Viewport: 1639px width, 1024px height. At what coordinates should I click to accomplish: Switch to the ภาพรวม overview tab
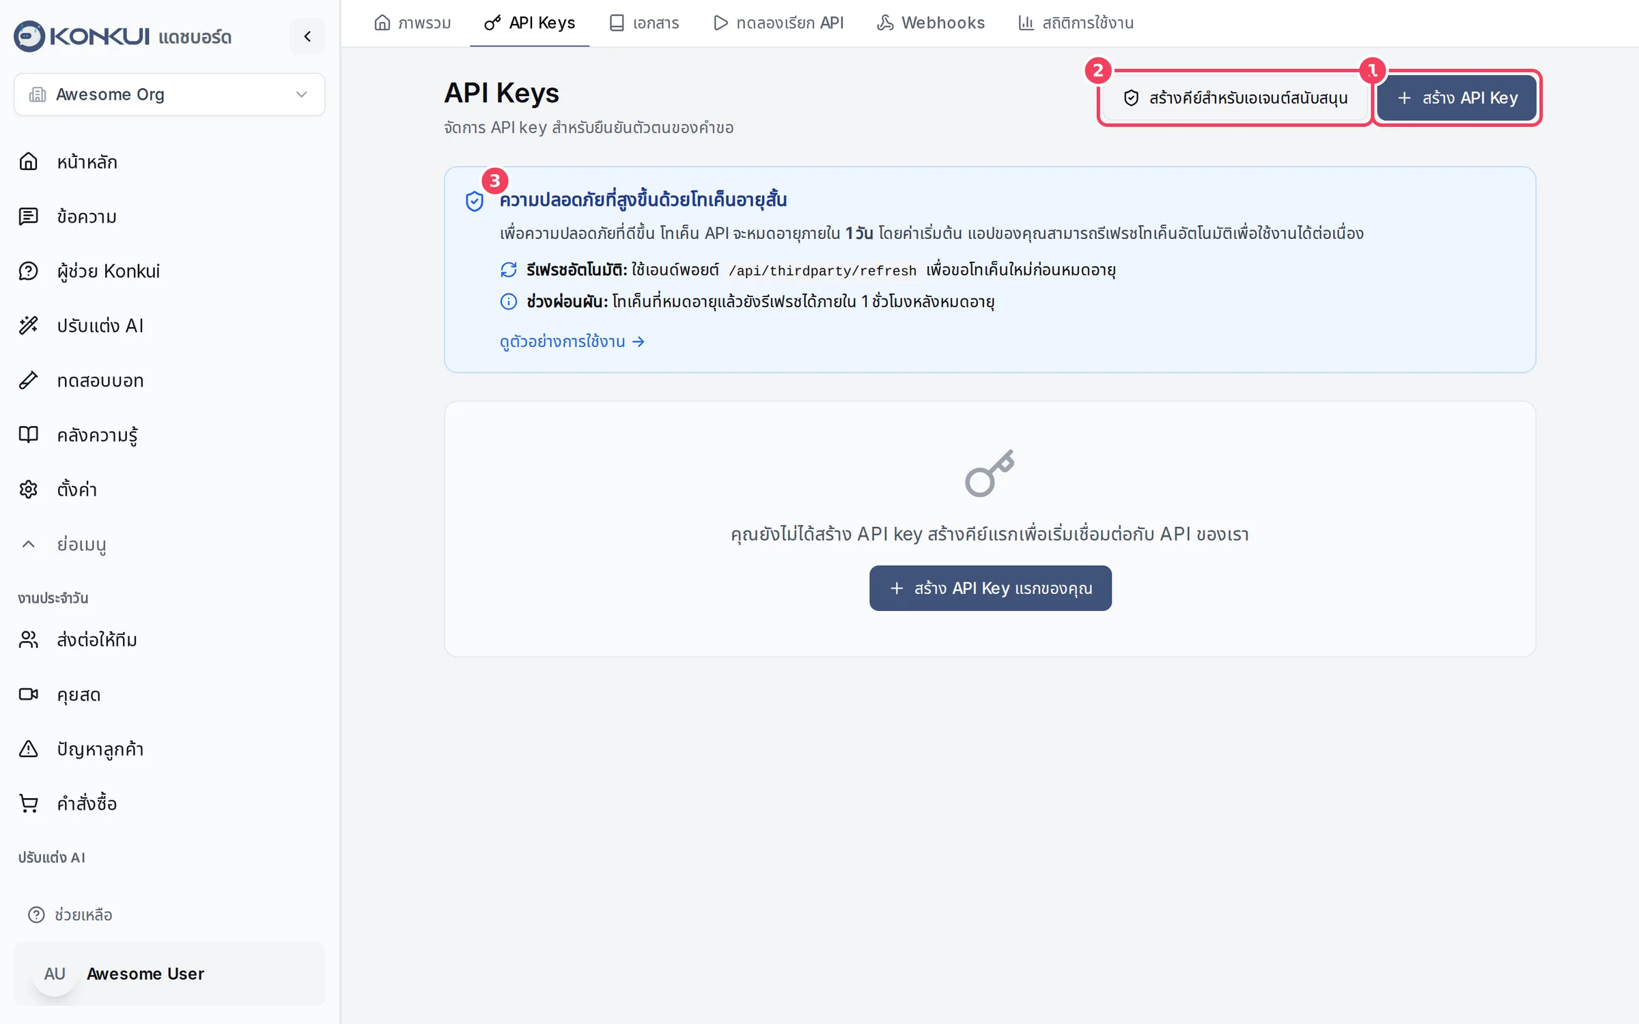point(412,23)
